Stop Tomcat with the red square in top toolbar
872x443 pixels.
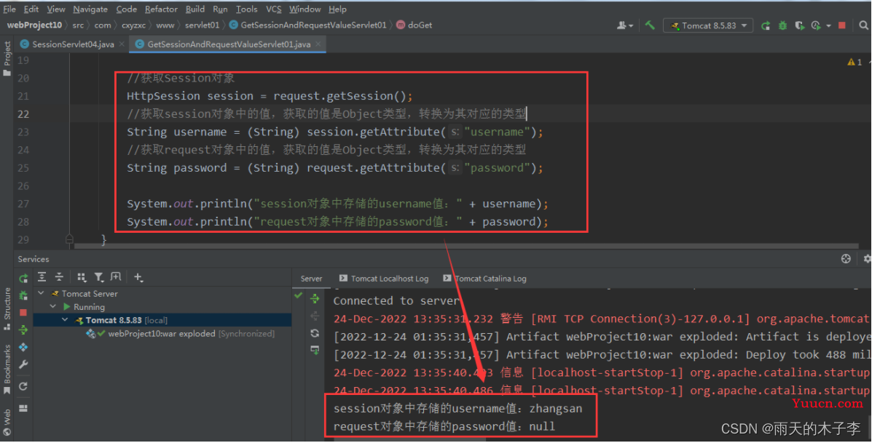[x=842, y=25]
